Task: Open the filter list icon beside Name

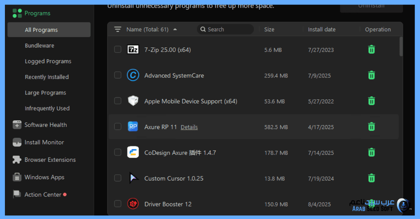Action: 118,29
